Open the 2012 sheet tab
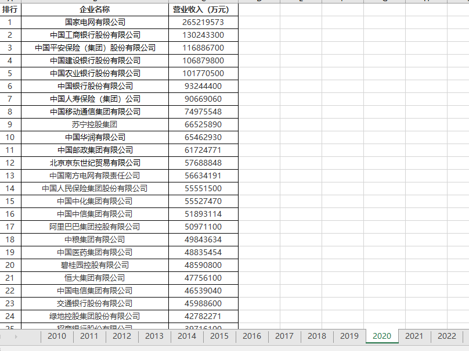Screen dimensions: 469x351 point(122,336)
